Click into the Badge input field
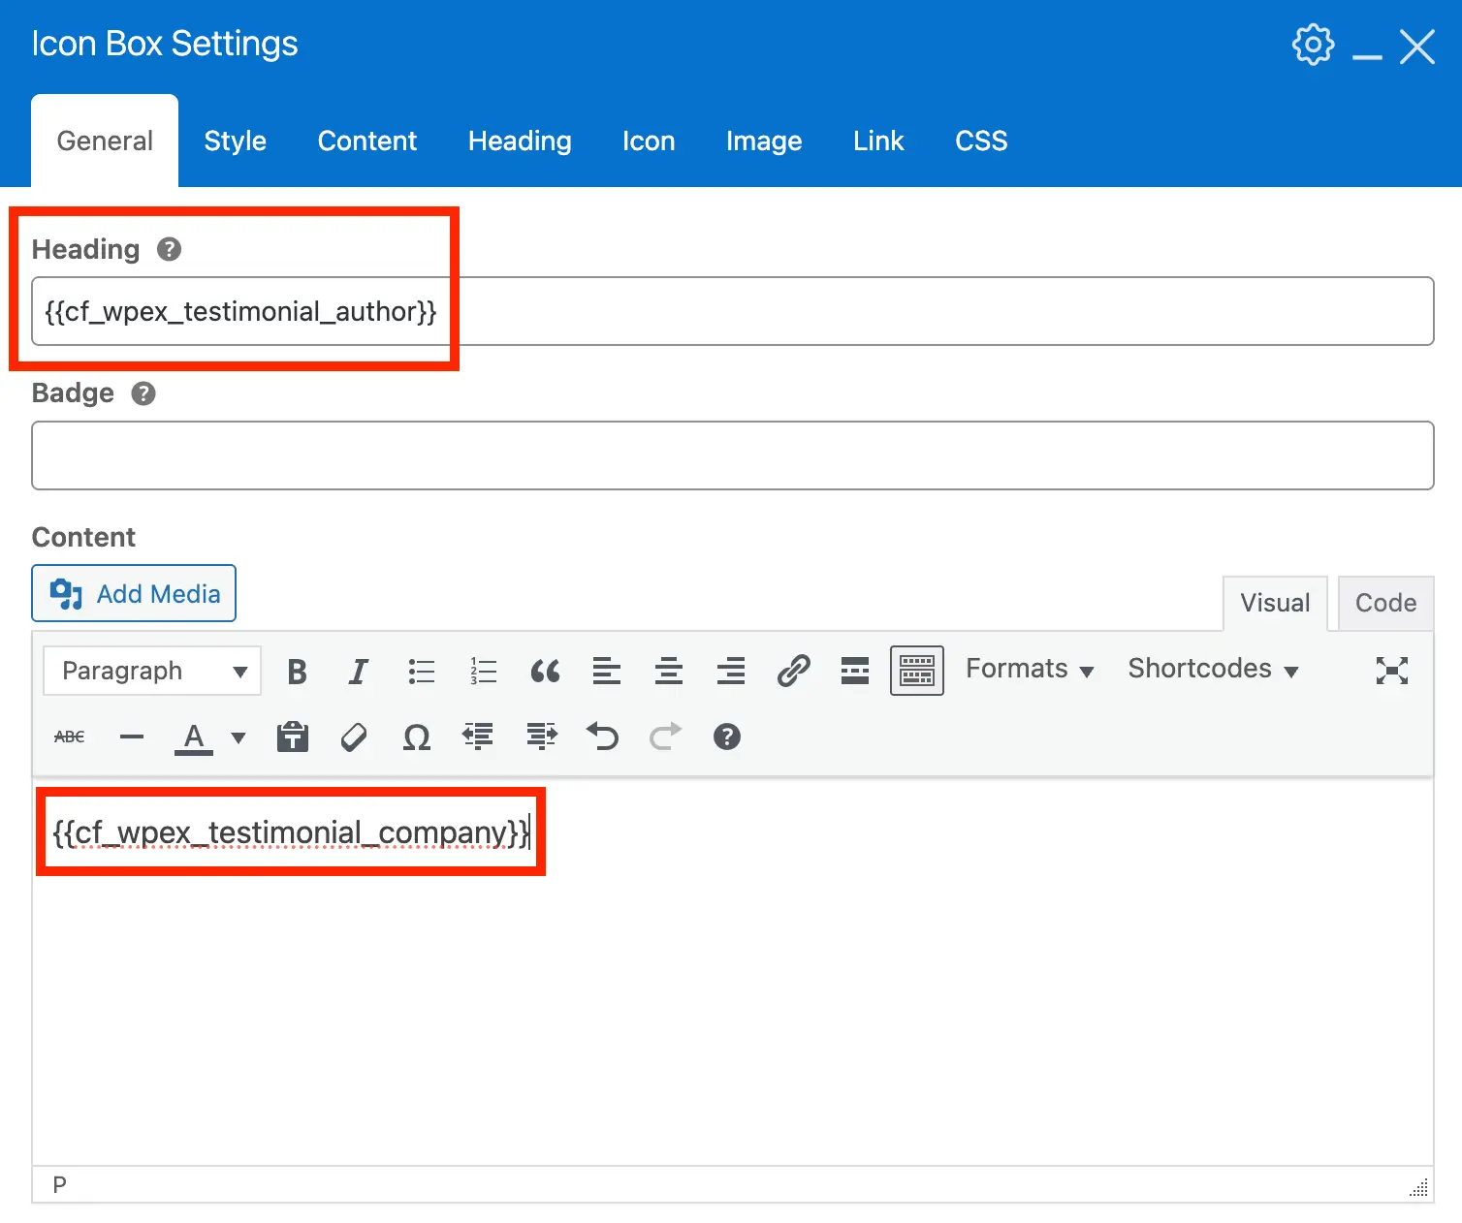1462x1223 pixels. [x=732, y=455]
